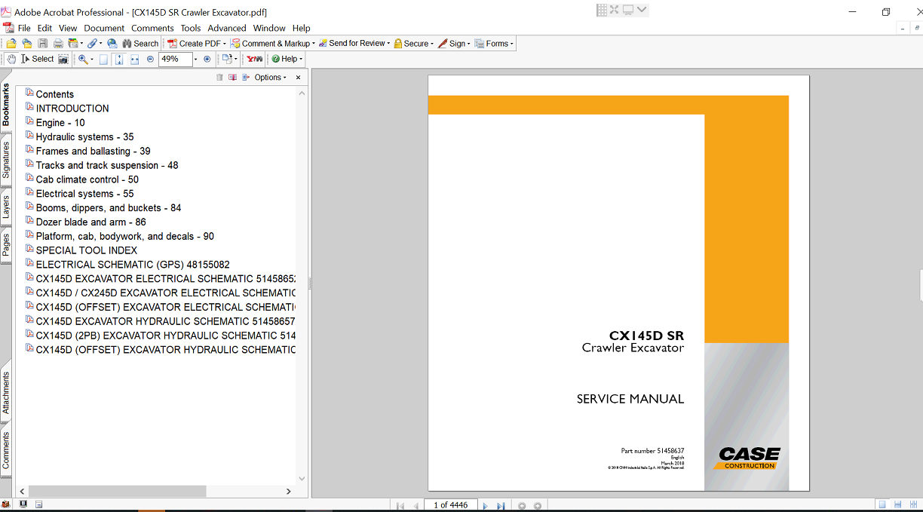Click the Snapshot camera tool
Image resolution: width=923 pixels, height=512 pixels.
[x=63, y=59]
